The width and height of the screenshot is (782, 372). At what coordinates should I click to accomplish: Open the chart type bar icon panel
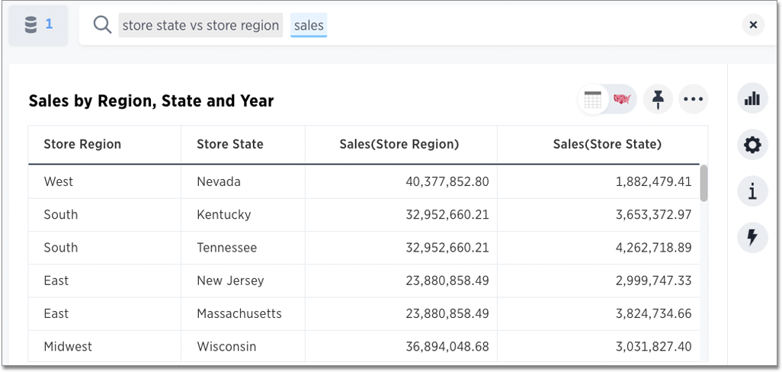click(x=752, y=98)
